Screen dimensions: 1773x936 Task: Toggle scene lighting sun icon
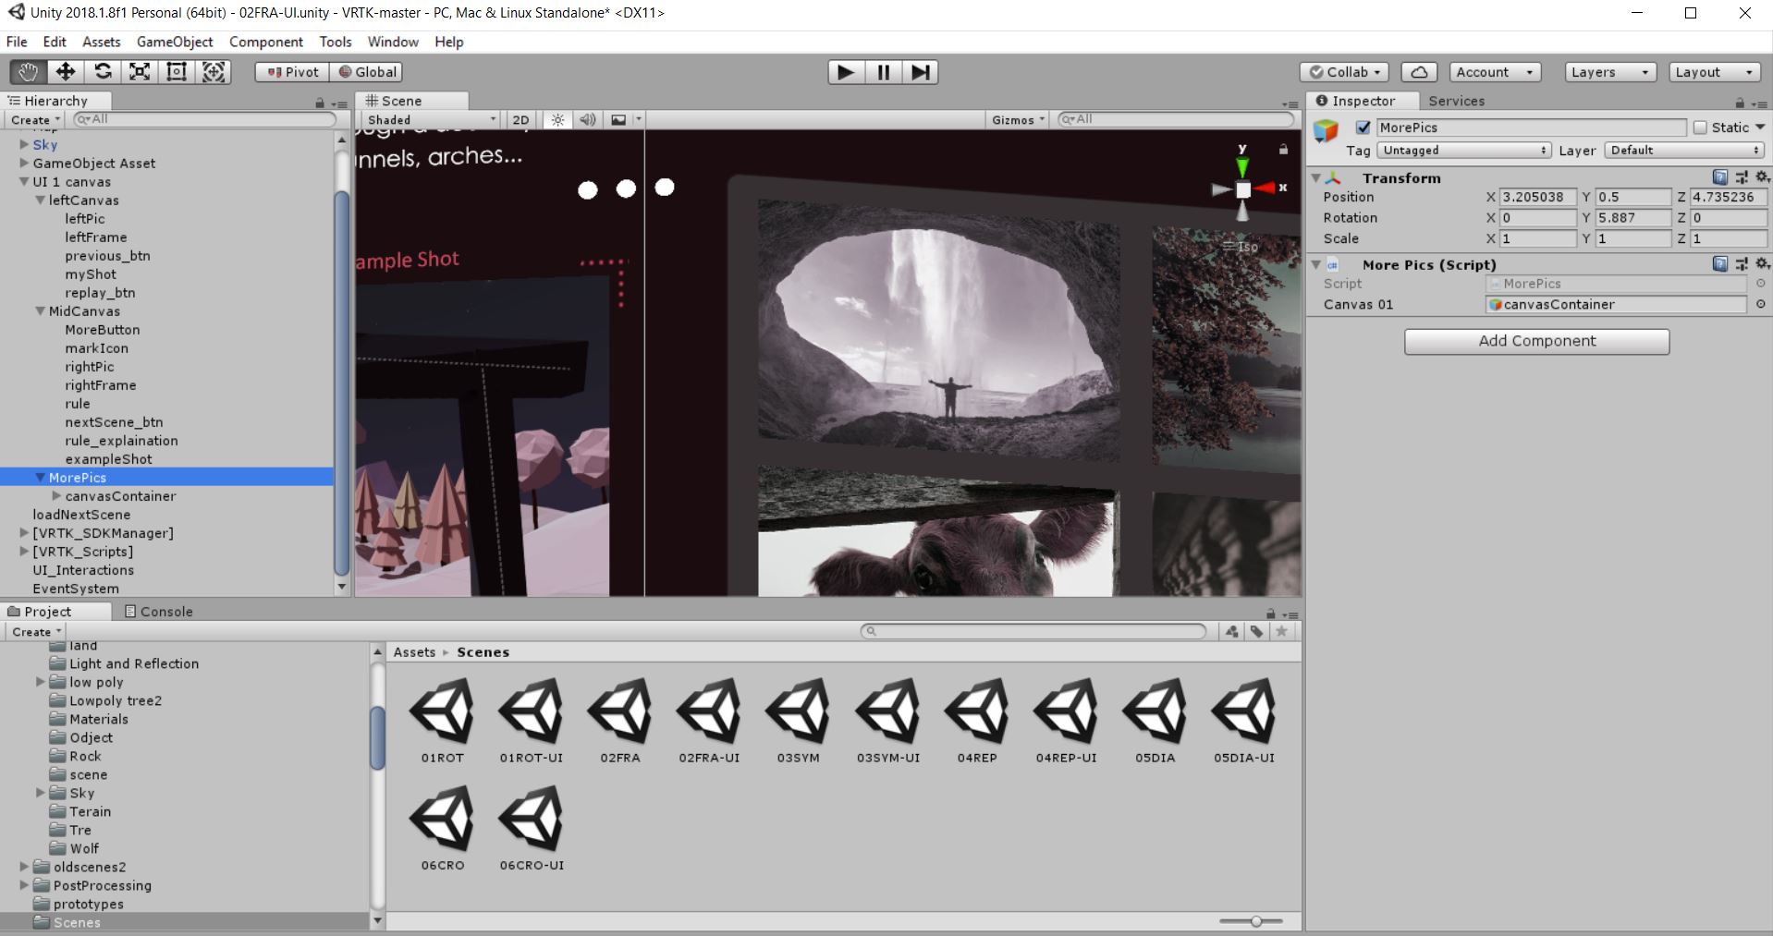pyautogui.click(x=557, y=119)
